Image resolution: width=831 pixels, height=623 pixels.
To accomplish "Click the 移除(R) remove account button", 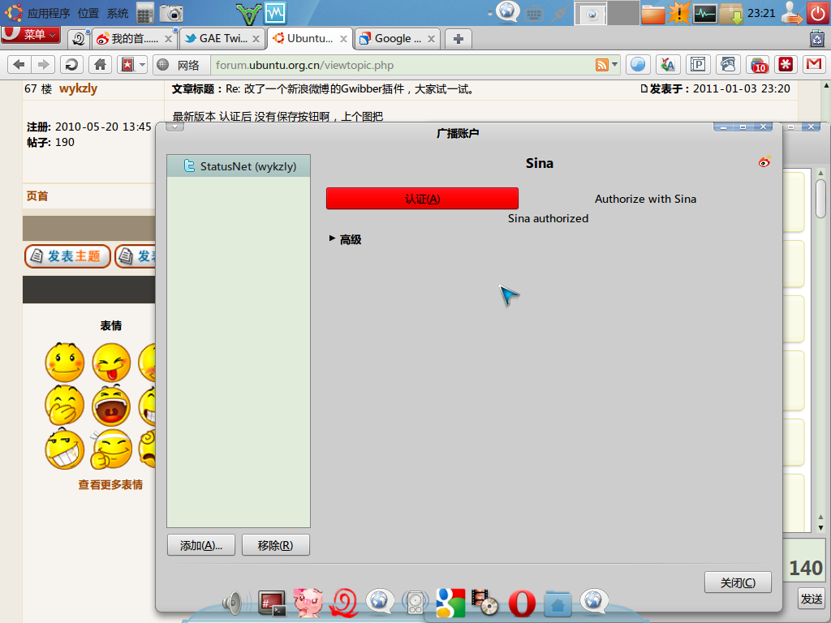I will [276, 545].
